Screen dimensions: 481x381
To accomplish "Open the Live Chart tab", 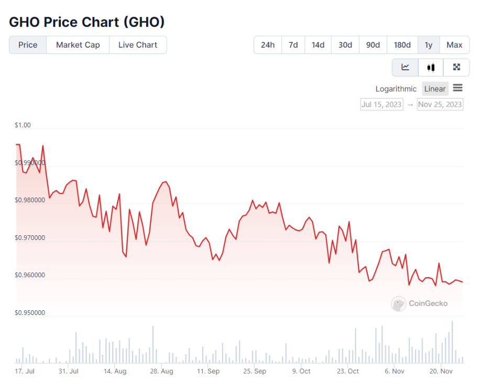I will pyautogui.click(x=138, y=45).
